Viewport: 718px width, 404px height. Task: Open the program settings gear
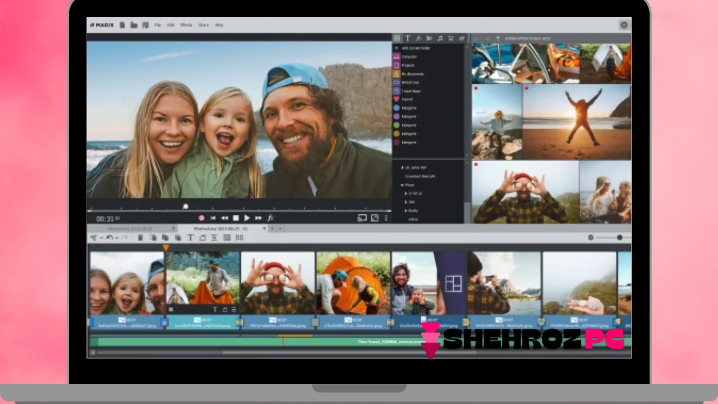(623, 25)
